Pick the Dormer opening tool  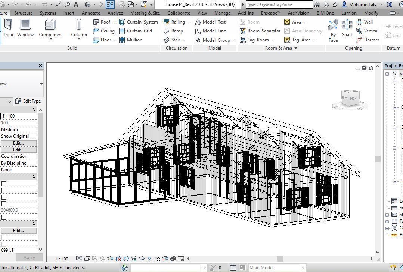point(368,40)
